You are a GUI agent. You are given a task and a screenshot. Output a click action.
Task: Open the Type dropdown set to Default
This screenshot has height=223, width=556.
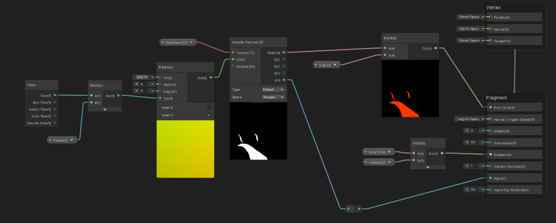pyautogui.click(x=273, y=90)
